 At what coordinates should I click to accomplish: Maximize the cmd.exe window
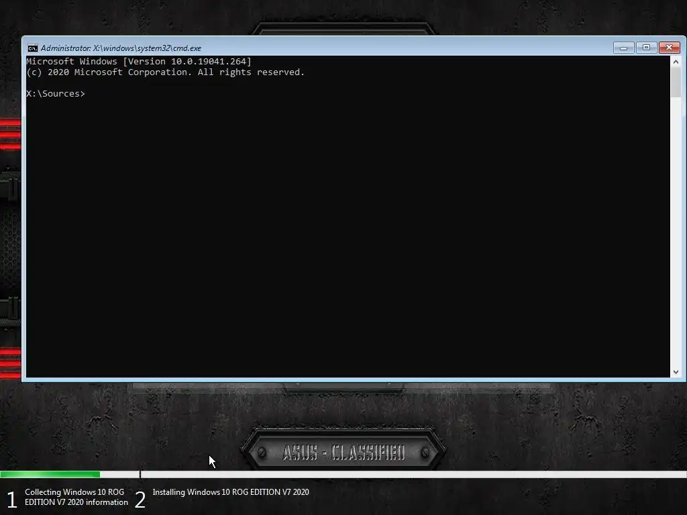click(646, 48)
